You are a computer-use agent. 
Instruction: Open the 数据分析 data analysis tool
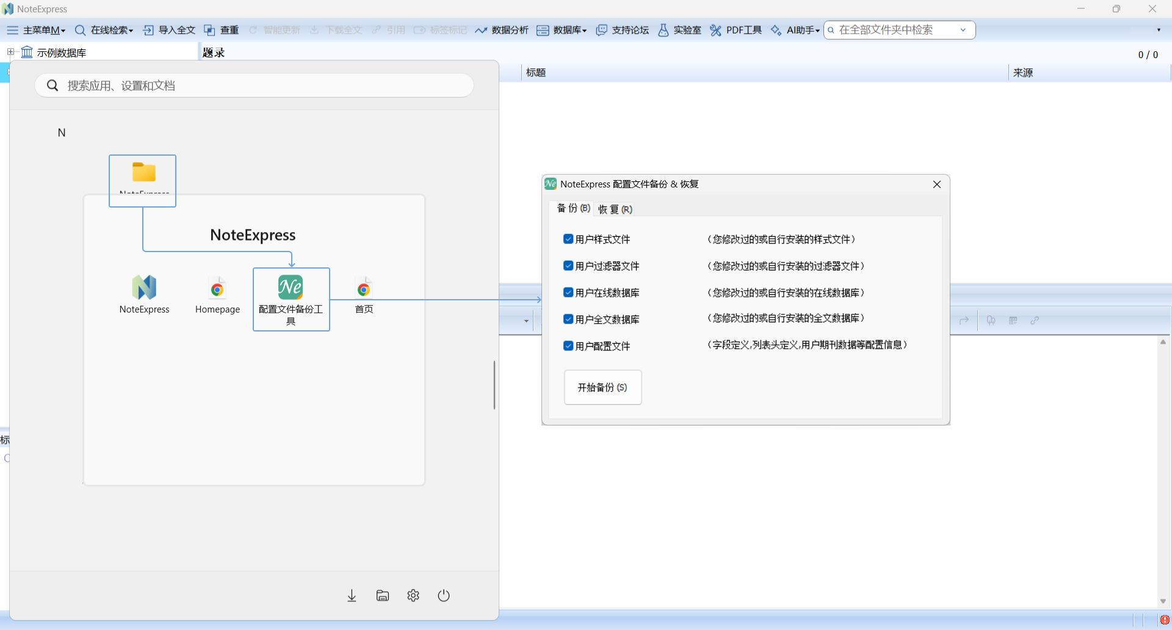point(502,30)
